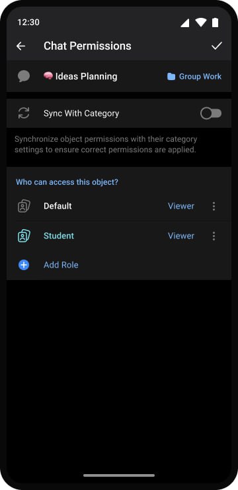Click the sync arrows icon

coord(24,113)
